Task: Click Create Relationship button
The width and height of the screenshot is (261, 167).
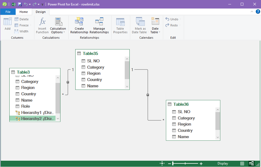Action: pos(79,26)
